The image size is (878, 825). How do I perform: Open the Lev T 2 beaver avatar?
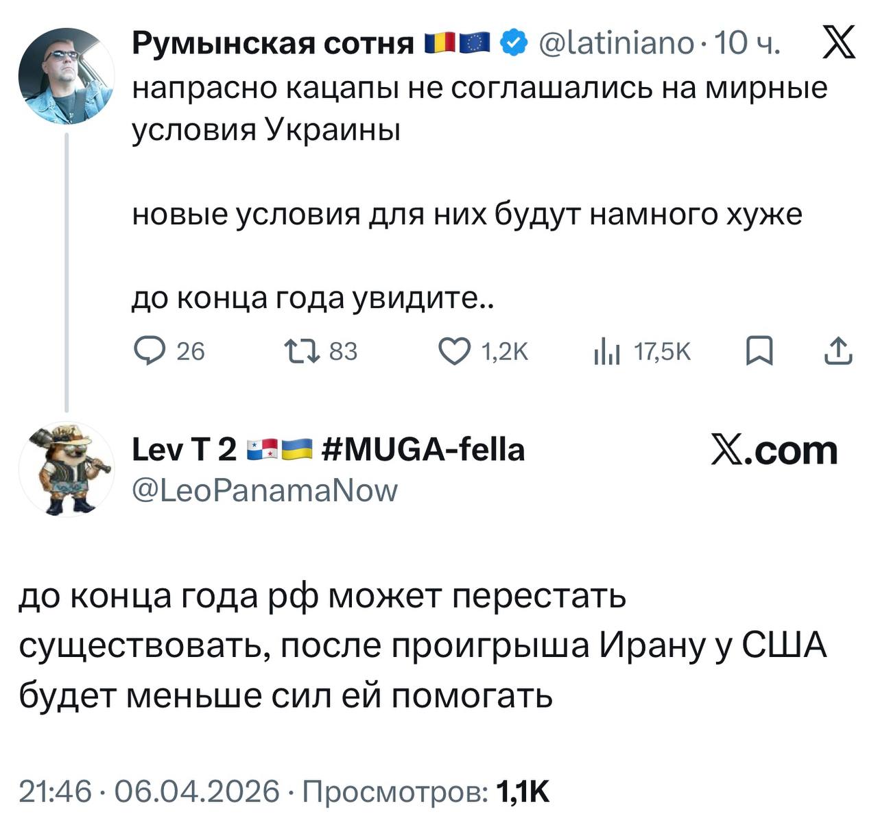[67, 469]
